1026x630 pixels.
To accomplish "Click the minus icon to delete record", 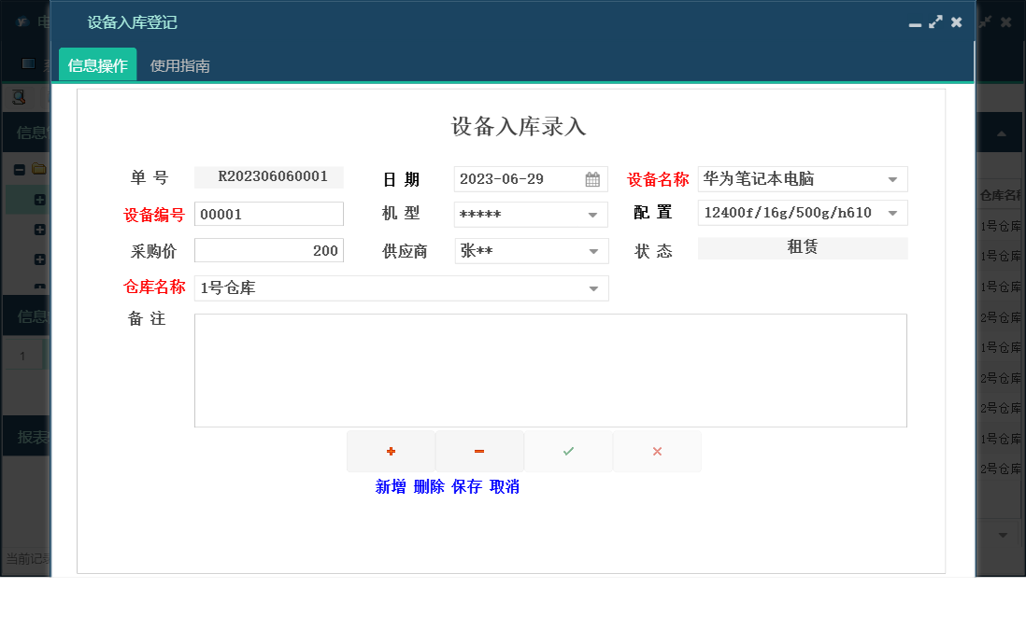I will point(478,451).
